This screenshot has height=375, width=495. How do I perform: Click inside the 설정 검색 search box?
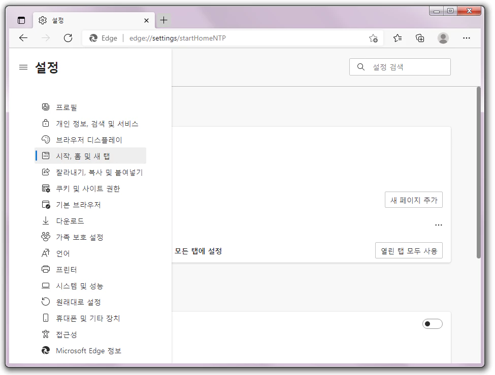[400, 67]
